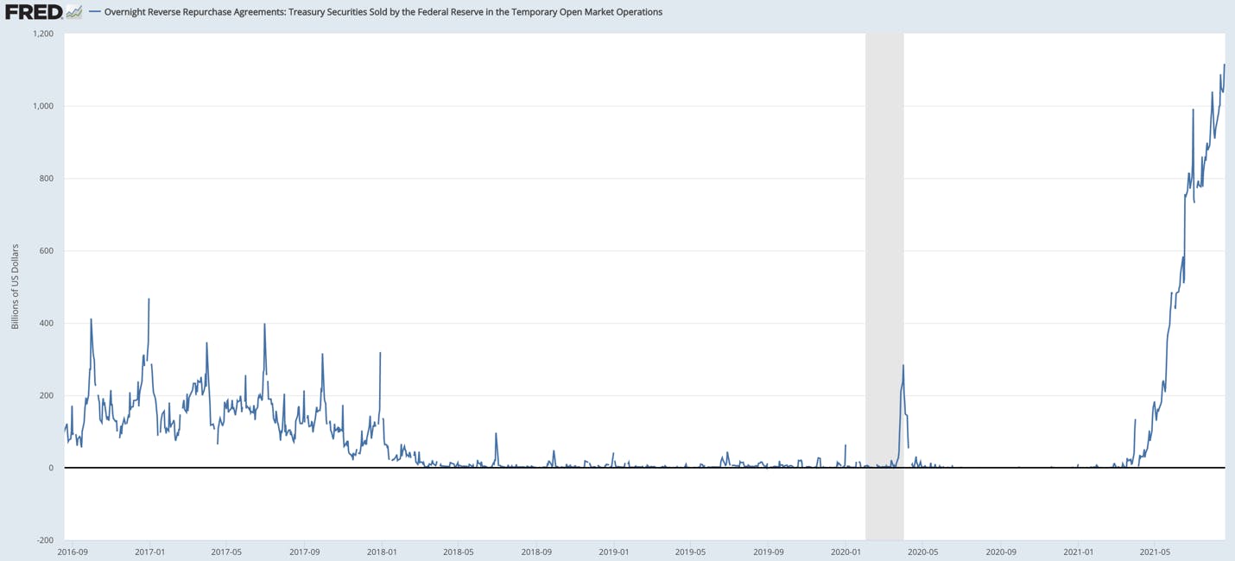Click the FRED logo

pyautogui.click(x=34, y=12)
